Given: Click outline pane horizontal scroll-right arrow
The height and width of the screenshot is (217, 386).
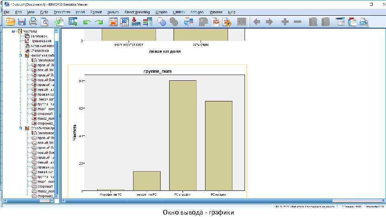Looking at the screenshot, I should click(x=52, y=201).
